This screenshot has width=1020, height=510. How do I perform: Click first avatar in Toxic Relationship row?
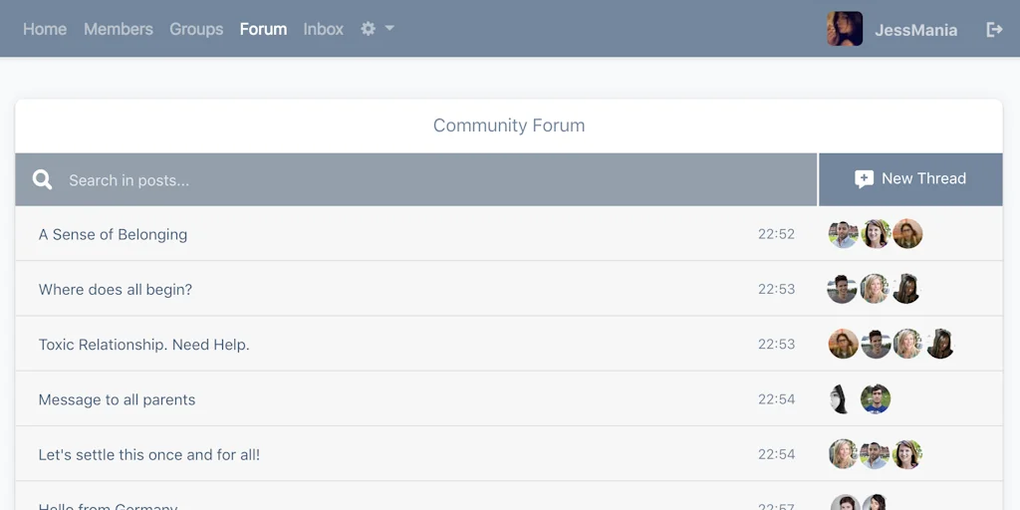point(843,344)
